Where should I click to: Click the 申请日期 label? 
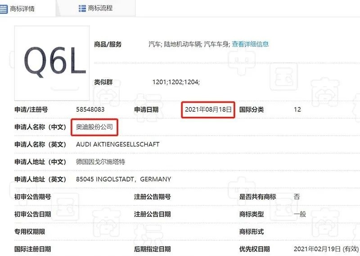(x=146, y=110)
